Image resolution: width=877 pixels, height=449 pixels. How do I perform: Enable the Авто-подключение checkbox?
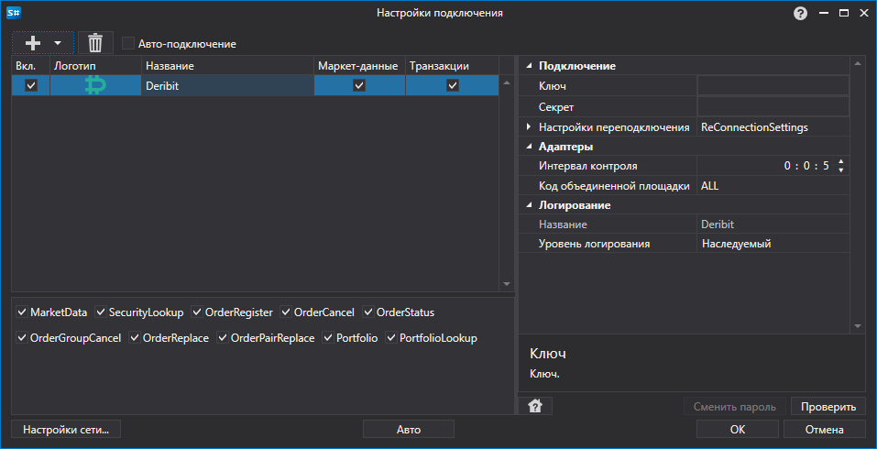click(x=128, y=44)
